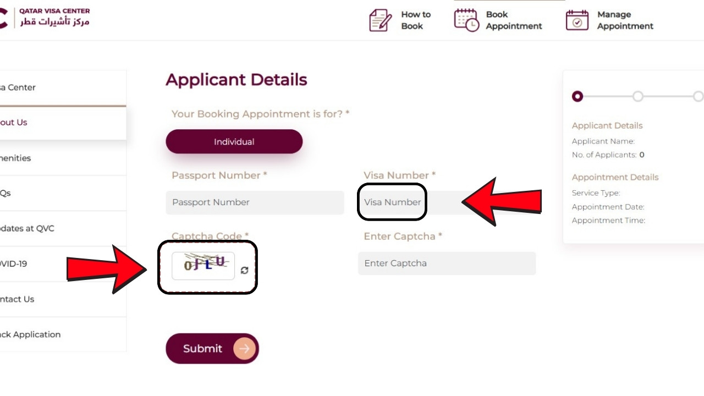Screen dimensions: 704x396
Task: Select Individual booking type
Action: (x=234, y=142)
